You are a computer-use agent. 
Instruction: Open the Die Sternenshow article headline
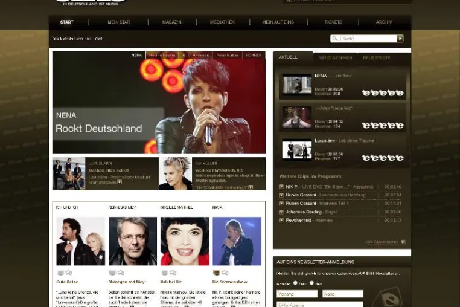pyautogui.click(x=230, y=282)
